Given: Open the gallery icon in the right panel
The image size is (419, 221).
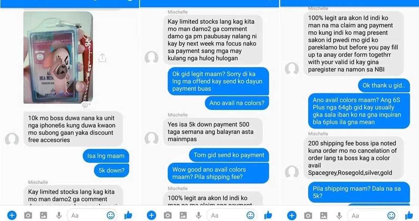Looking at the screenshot, I should pos(324,215).
